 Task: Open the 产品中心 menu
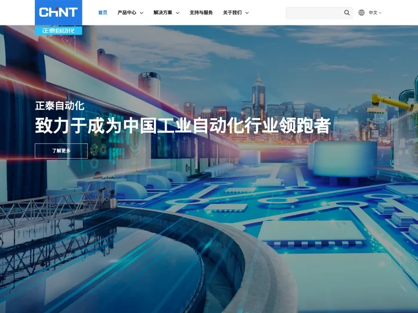pos(127,13)
